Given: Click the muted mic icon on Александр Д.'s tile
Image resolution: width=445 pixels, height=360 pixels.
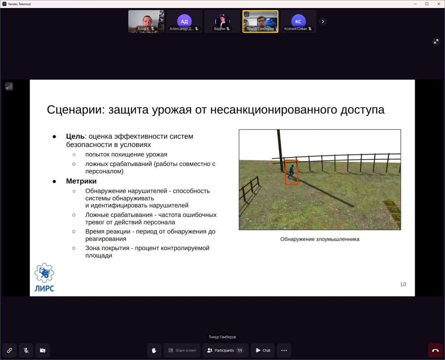Looking at the screenshot, I should [197, 29].
